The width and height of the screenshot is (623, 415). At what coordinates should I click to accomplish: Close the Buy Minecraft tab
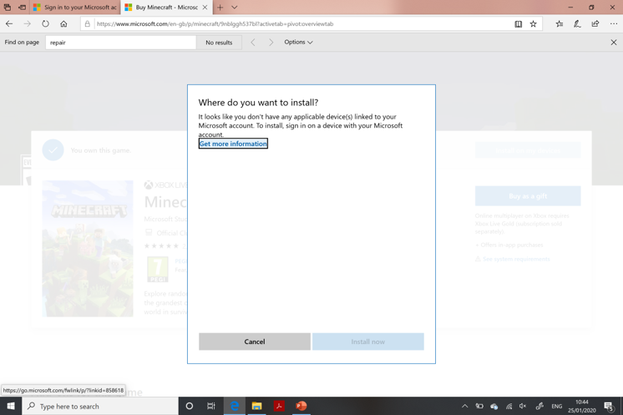(x=205, y=8)
